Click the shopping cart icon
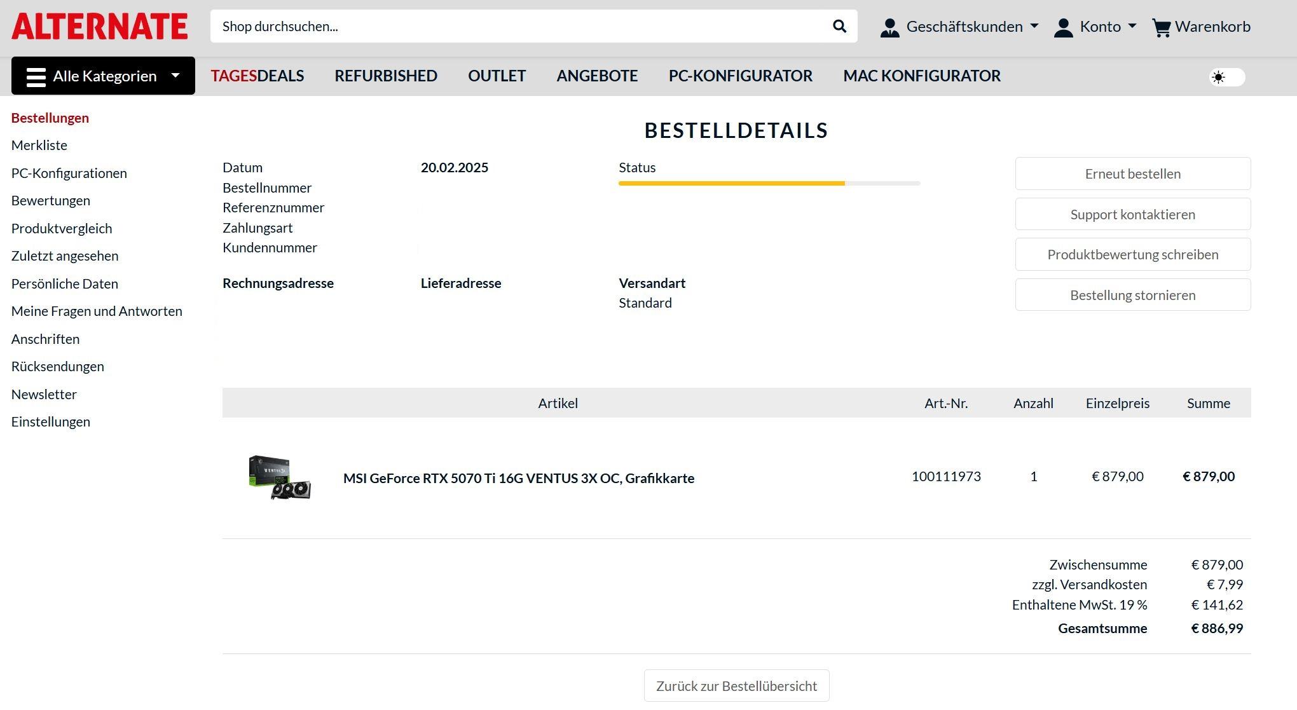 coord(1161,27)
